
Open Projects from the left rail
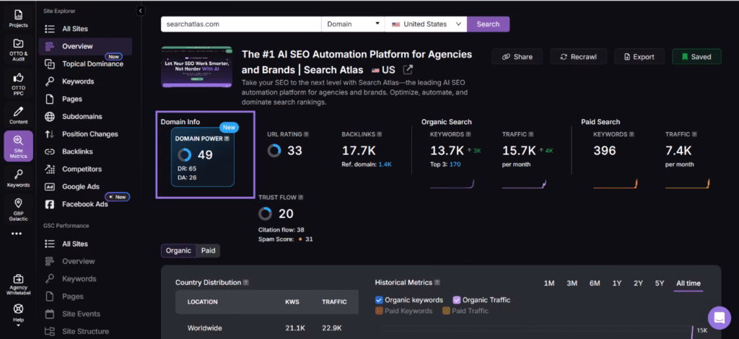click(x=18, y=18)
